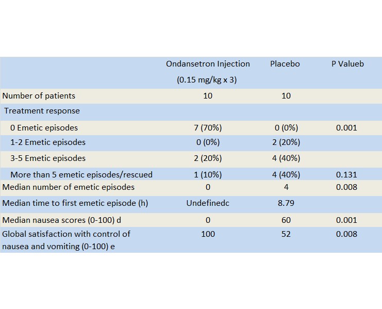Click the 3-5 Emetic episodes row label

[48, 158]
